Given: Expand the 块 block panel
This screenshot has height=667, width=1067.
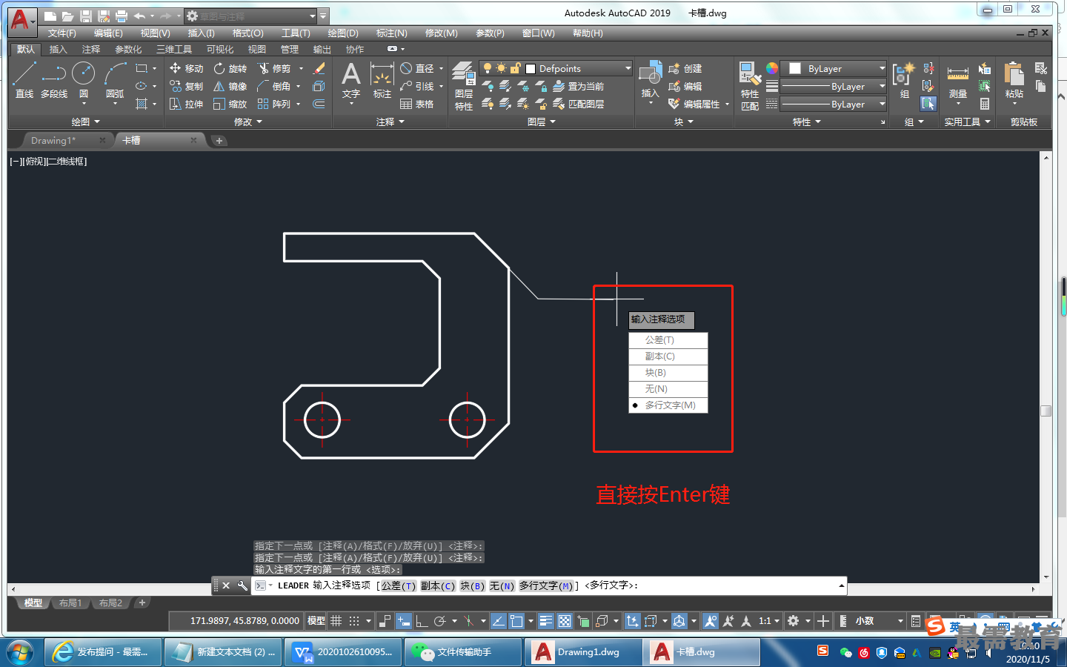Looking at the screenshot, I should pyautogui.click(x=683, y=122).
